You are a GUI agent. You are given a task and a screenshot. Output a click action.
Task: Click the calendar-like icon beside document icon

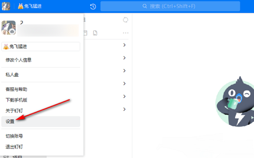point(85,33)
